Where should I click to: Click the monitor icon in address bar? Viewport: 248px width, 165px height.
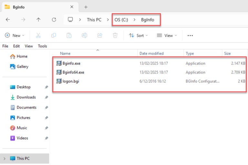[x=70, y=20]
